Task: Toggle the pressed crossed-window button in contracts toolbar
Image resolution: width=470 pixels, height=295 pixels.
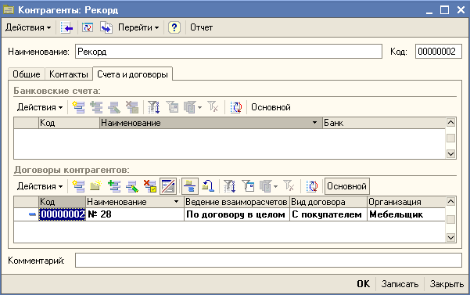Action: [168, 186]
